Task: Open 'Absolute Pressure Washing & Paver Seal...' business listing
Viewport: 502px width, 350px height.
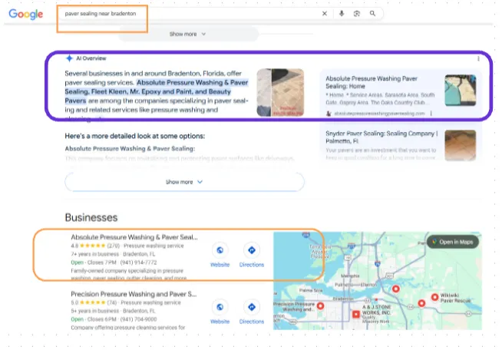Action: point(134,237)
